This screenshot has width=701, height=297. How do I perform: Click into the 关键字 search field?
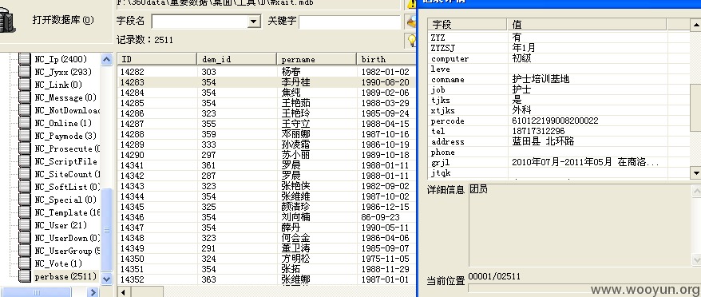(349, 22)
